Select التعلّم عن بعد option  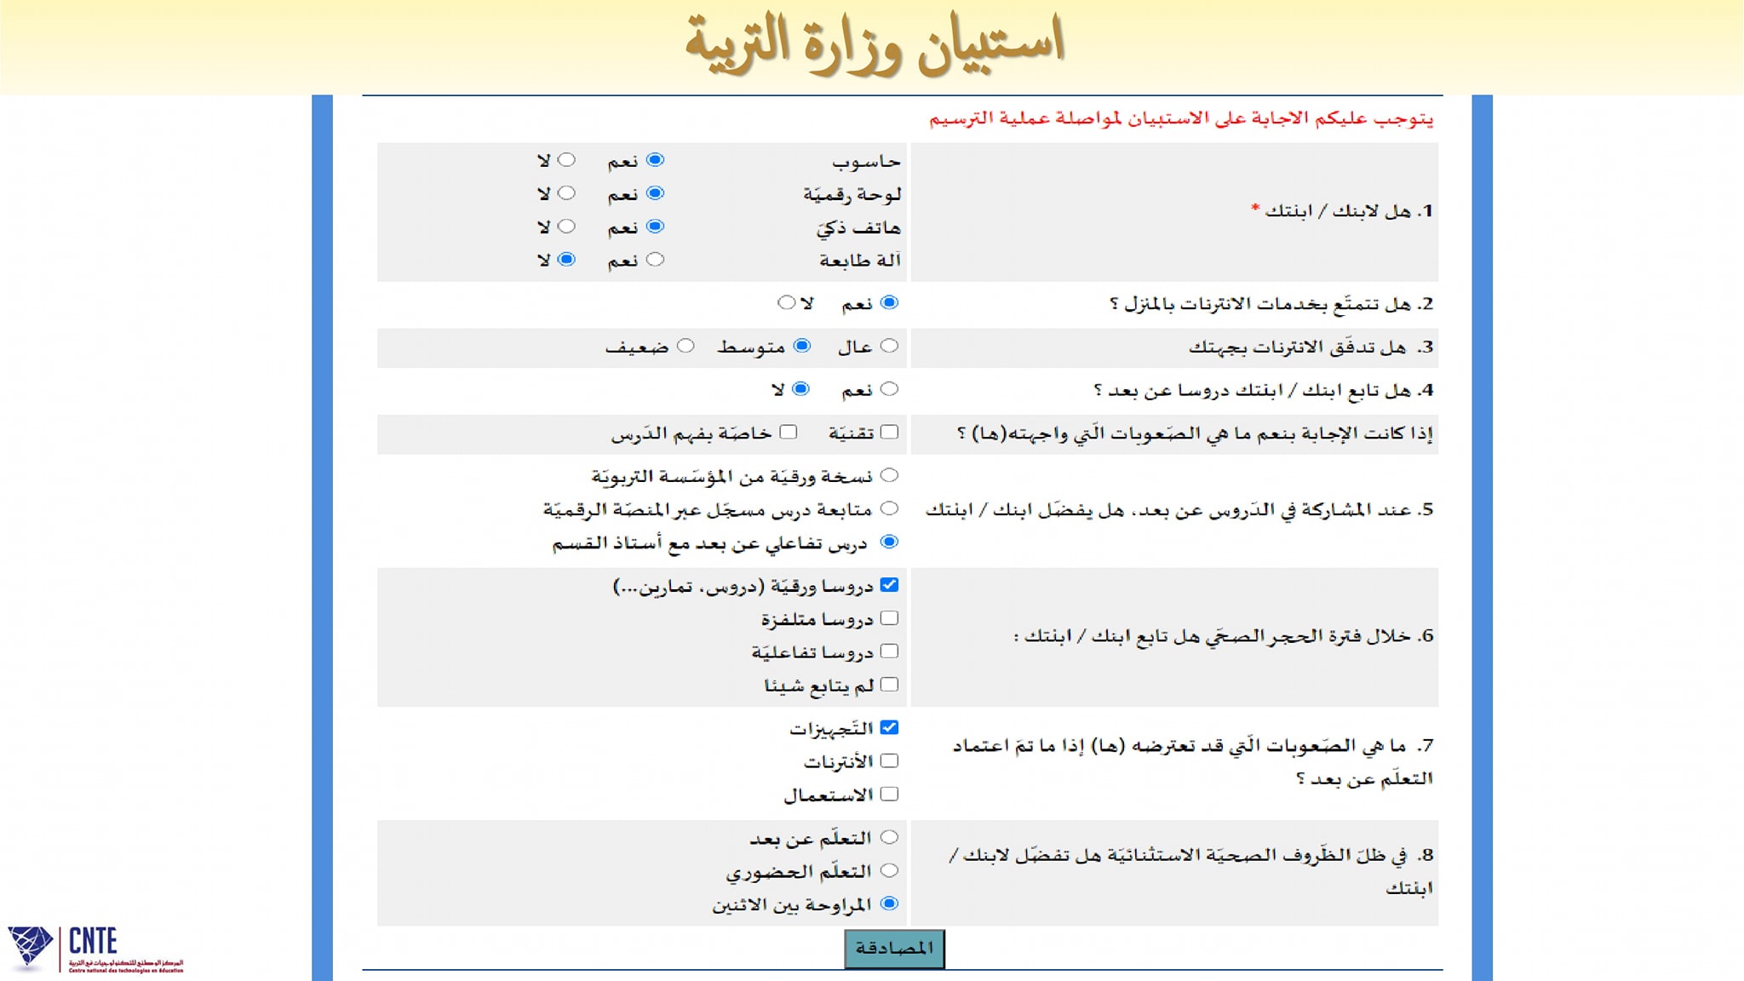click(890, 837)
